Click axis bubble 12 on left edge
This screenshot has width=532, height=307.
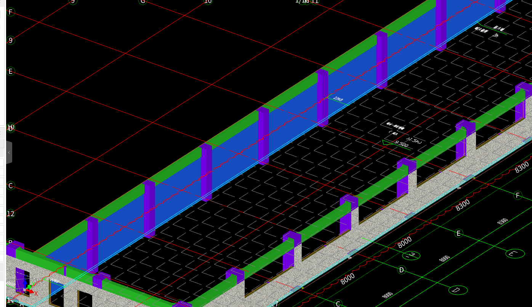[11, 214]
